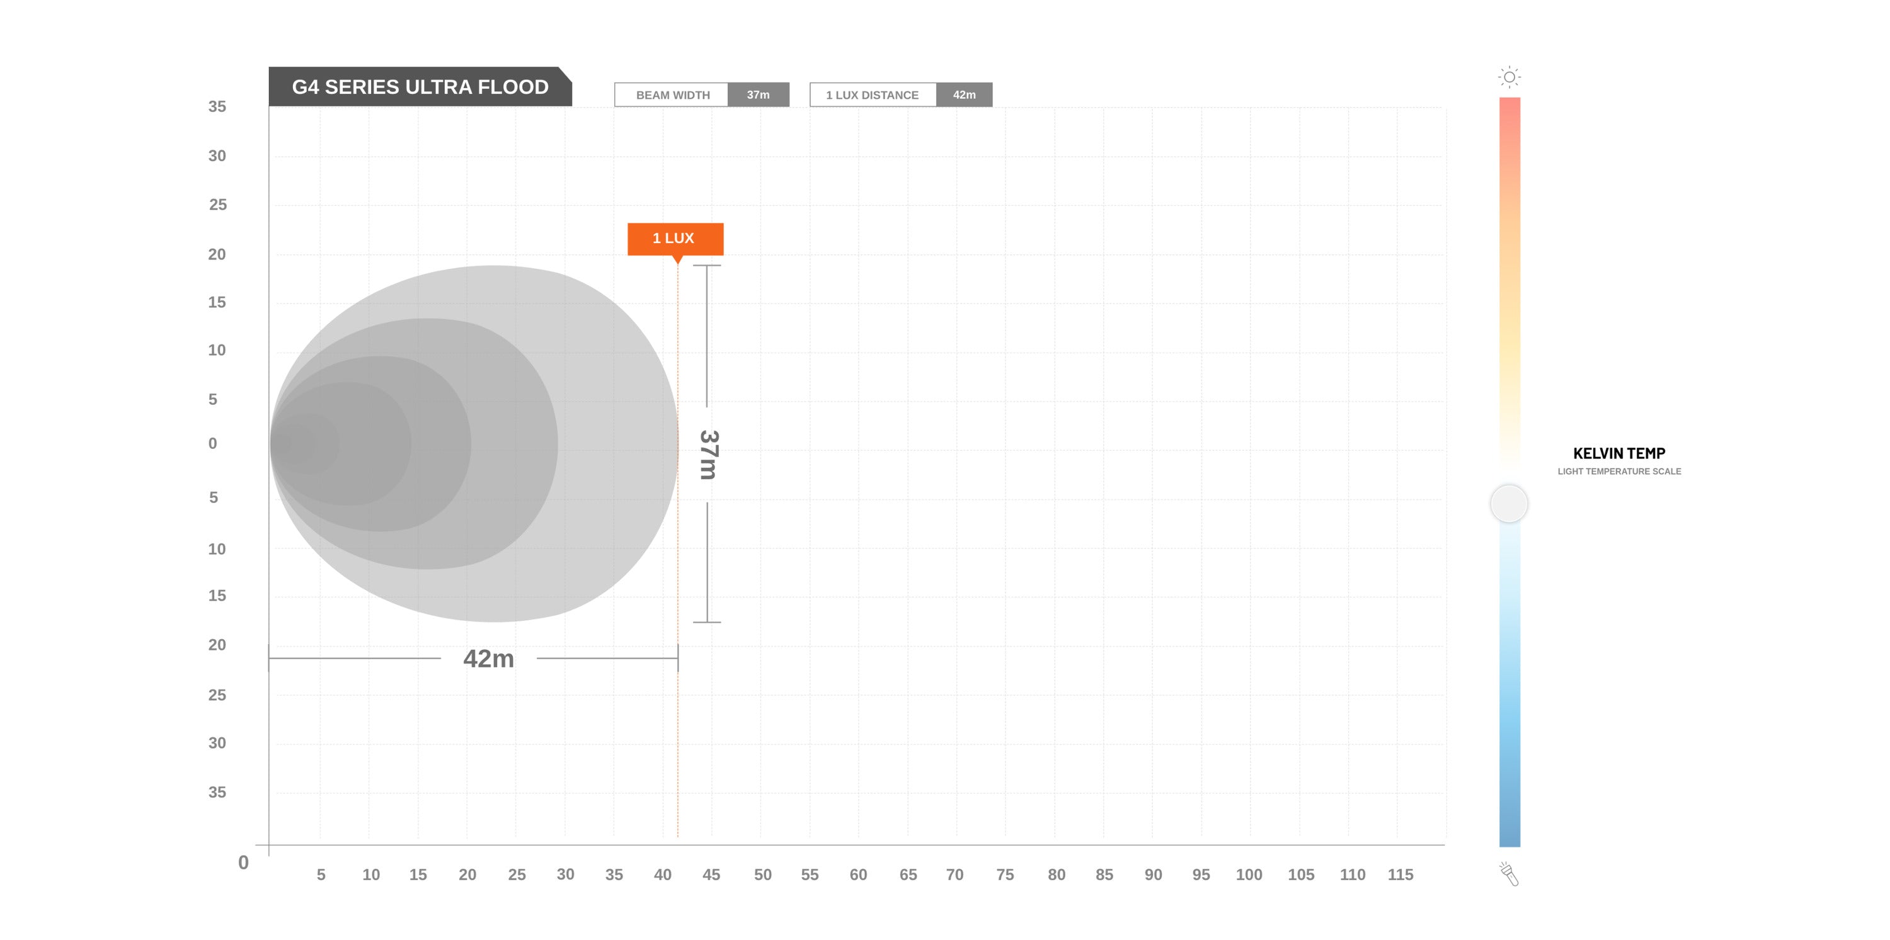Click the 50 label on the horizontal axis
Screen dimensions: 1890x940
point(762,874)
